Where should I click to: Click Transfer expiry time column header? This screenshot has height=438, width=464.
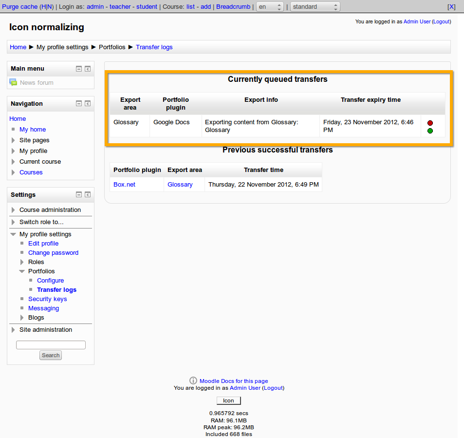(371, 100)
